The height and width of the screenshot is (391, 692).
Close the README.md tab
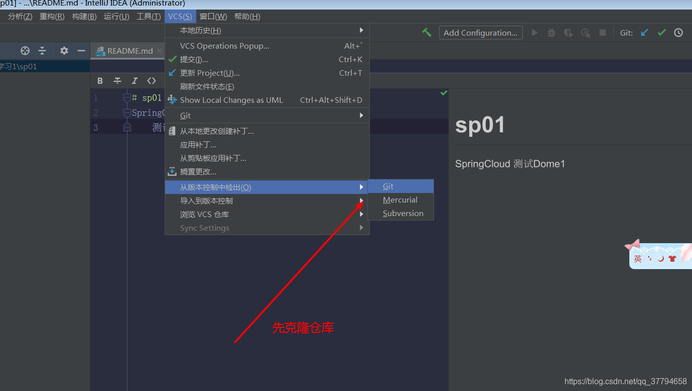point(160,51)
